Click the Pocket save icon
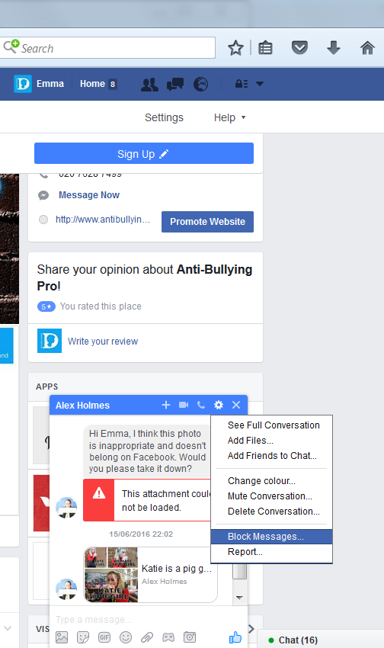Viewport: 384px width, 648px height. click(299, 48)
